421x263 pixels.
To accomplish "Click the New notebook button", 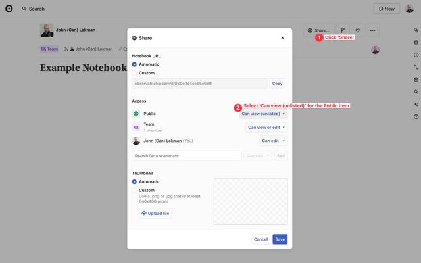I will tap(386, 9).
